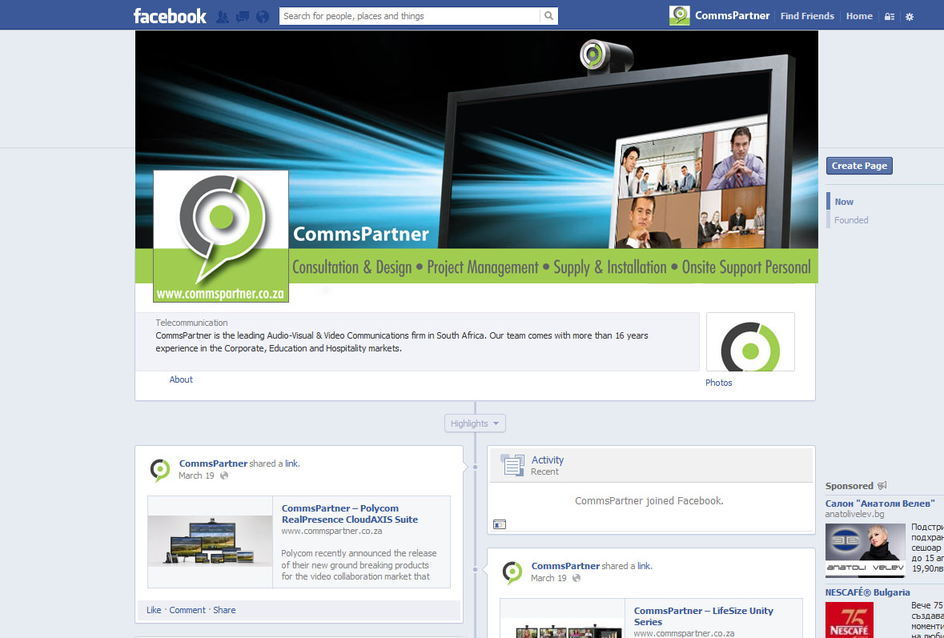The image size is (944, 638).
Task: Click the Activity heading
Action: pos(547,459)
